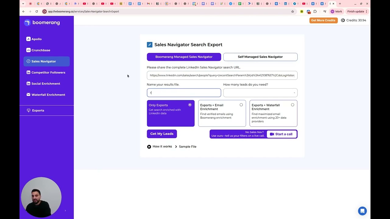
Task: Open the browser extensions puzzle icon
Action: click(315, 12)
